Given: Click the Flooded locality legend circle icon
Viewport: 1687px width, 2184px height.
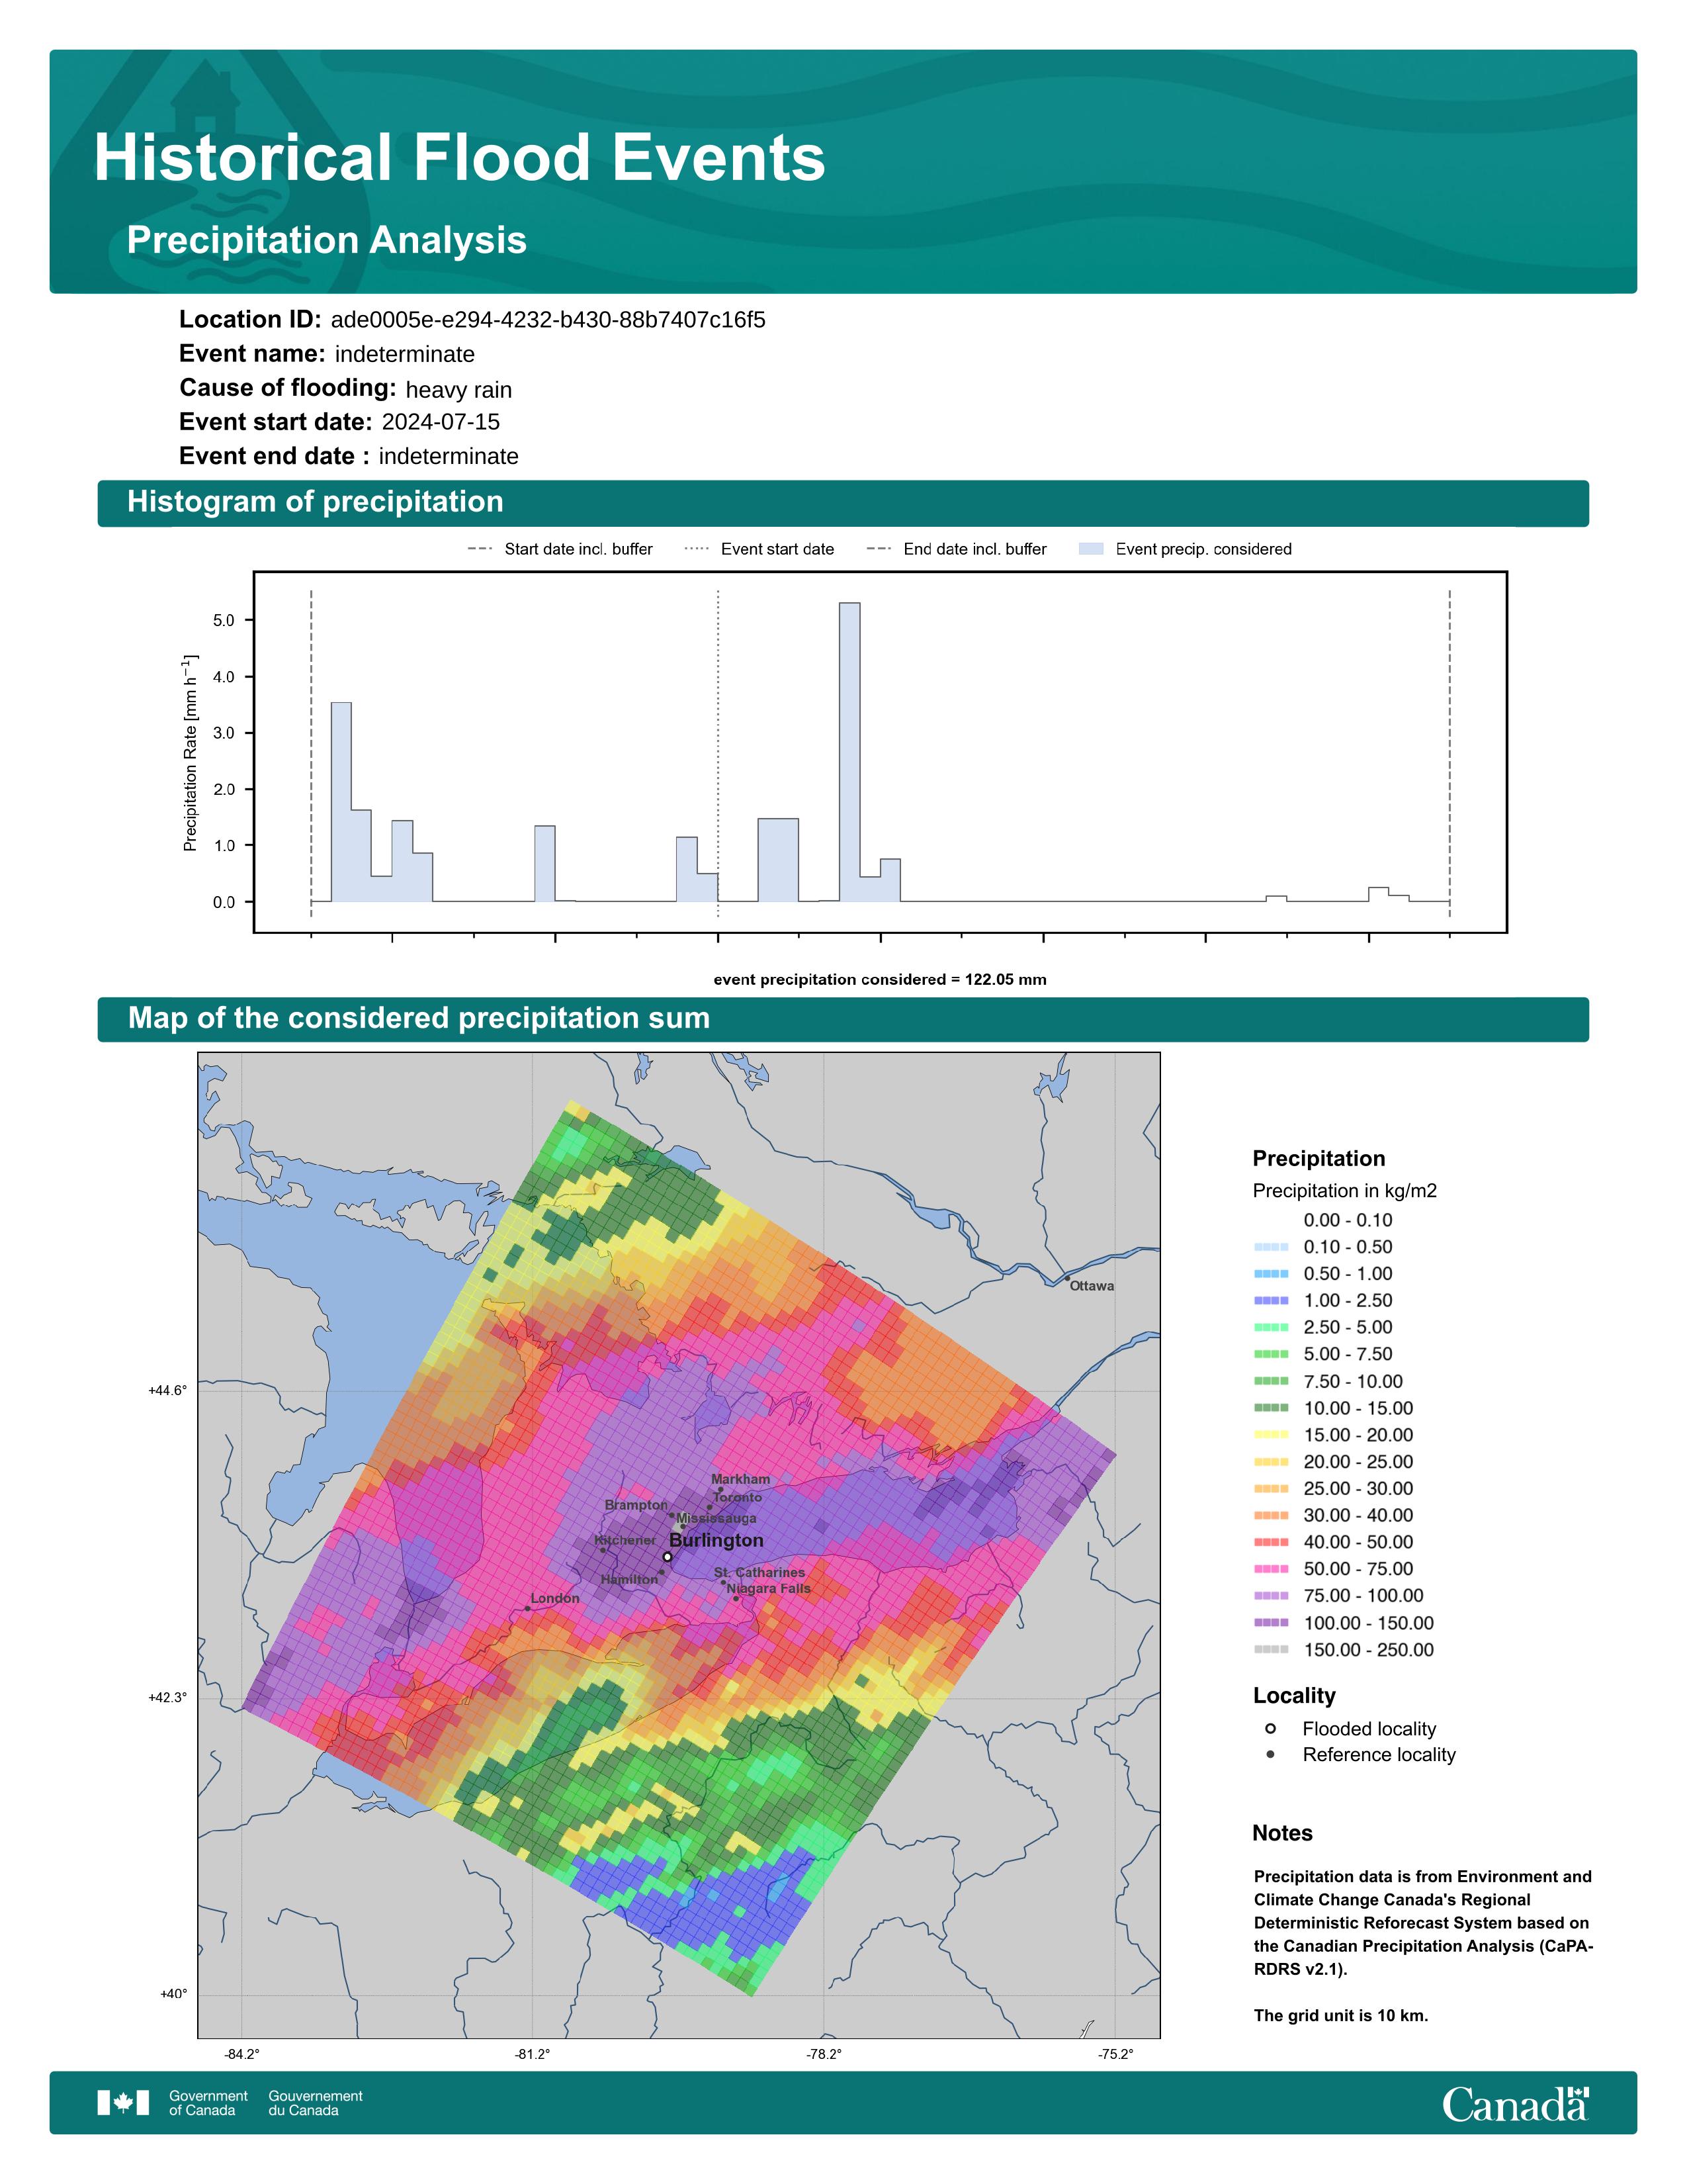Looking at the screenshot, I should click(1270, 1729).
